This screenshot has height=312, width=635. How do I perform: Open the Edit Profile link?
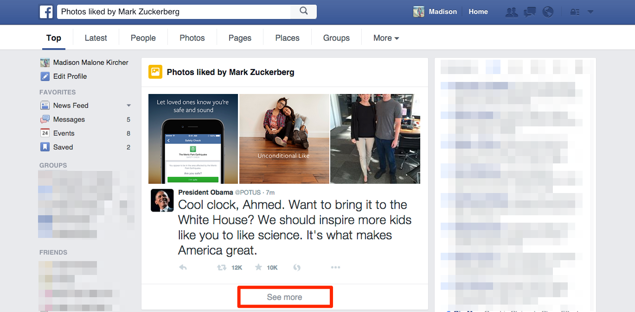point(70,76)
